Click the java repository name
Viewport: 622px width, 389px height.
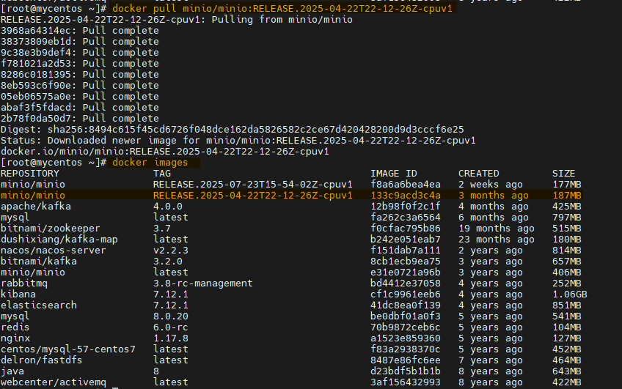[12, 371]
